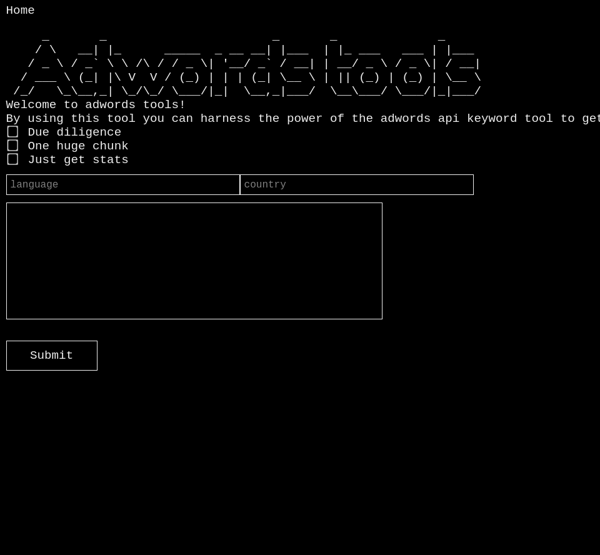
Task: Click into the country input field
Action: point(357,185)
